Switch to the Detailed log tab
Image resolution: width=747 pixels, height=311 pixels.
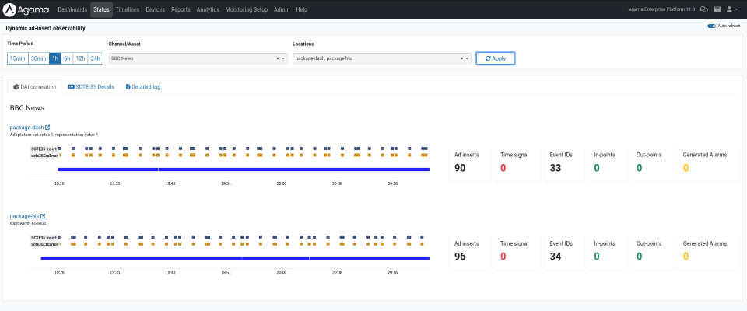pyautogui.click(x=142, y=87)
